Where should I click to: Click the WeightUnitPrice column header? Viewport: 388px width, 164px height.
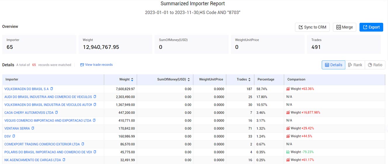coord(211,80)
